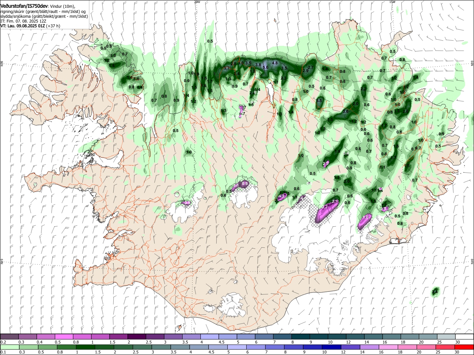Click the 5.6 precipitation value on north coast

tap(266, 67)
